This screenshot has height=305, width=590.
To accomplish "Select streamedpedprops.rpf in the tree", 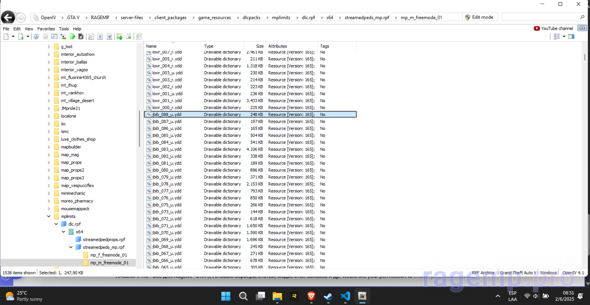I will pyautogui.click(x=104, y=240).
